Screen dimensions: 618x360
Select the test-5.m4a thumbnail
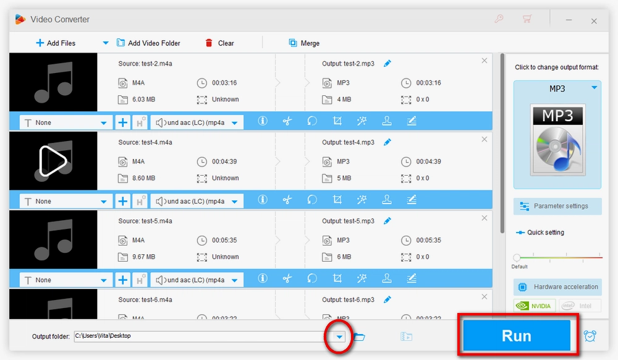tap(53, 240)
